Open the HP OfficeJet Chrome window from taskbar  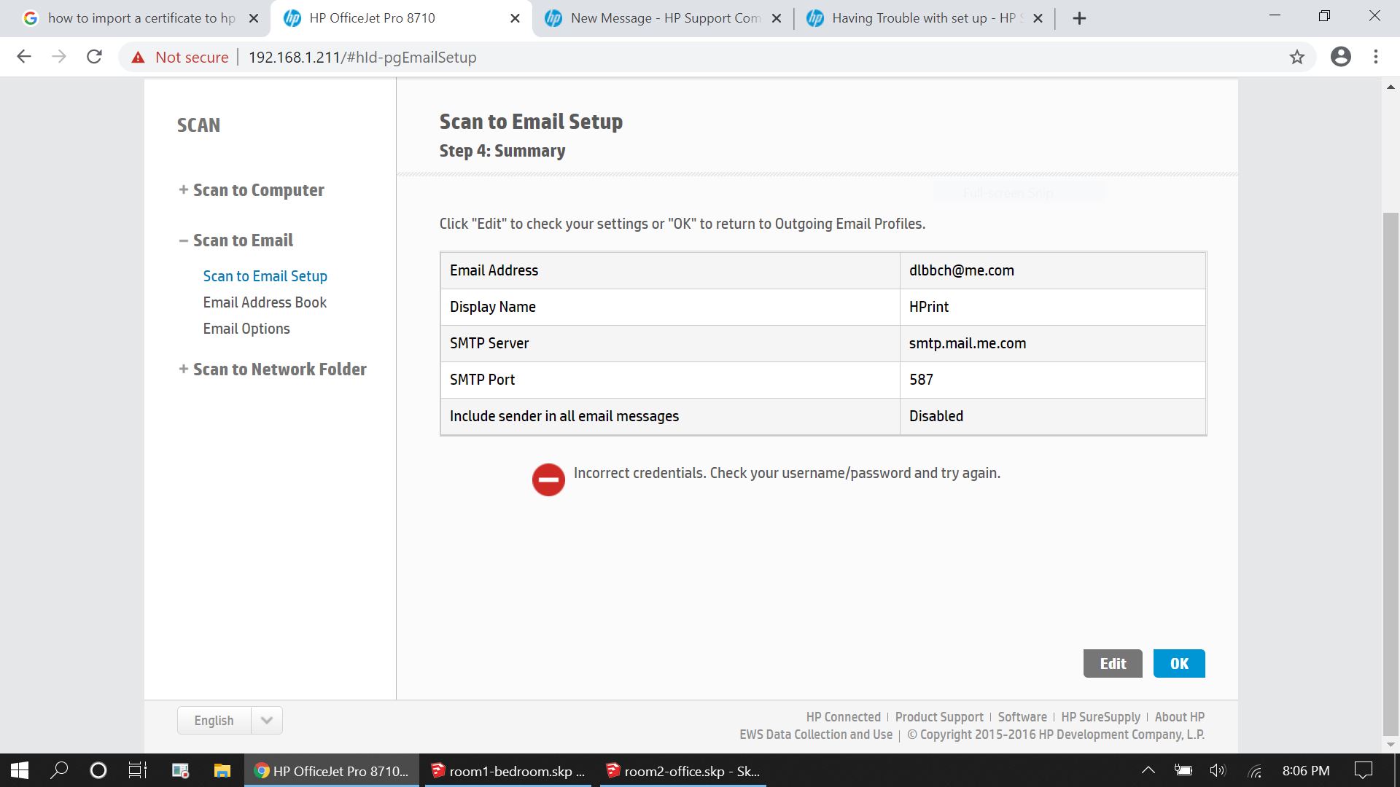pyautogui.click(x=332, y=770)
